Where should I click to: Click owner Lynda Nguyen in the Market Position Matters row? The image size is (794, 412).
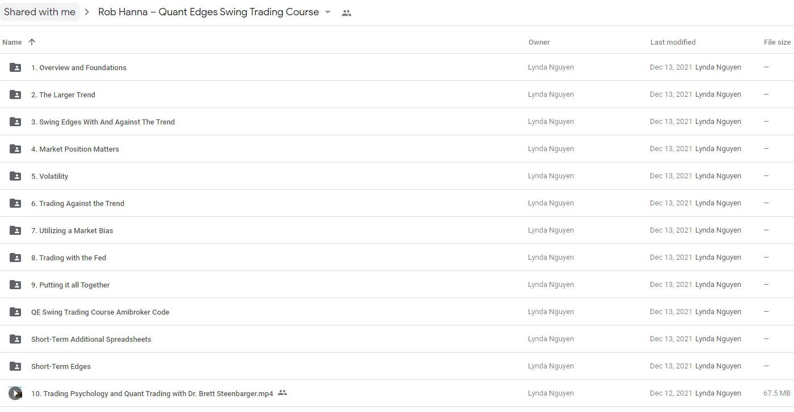point(551,148)
